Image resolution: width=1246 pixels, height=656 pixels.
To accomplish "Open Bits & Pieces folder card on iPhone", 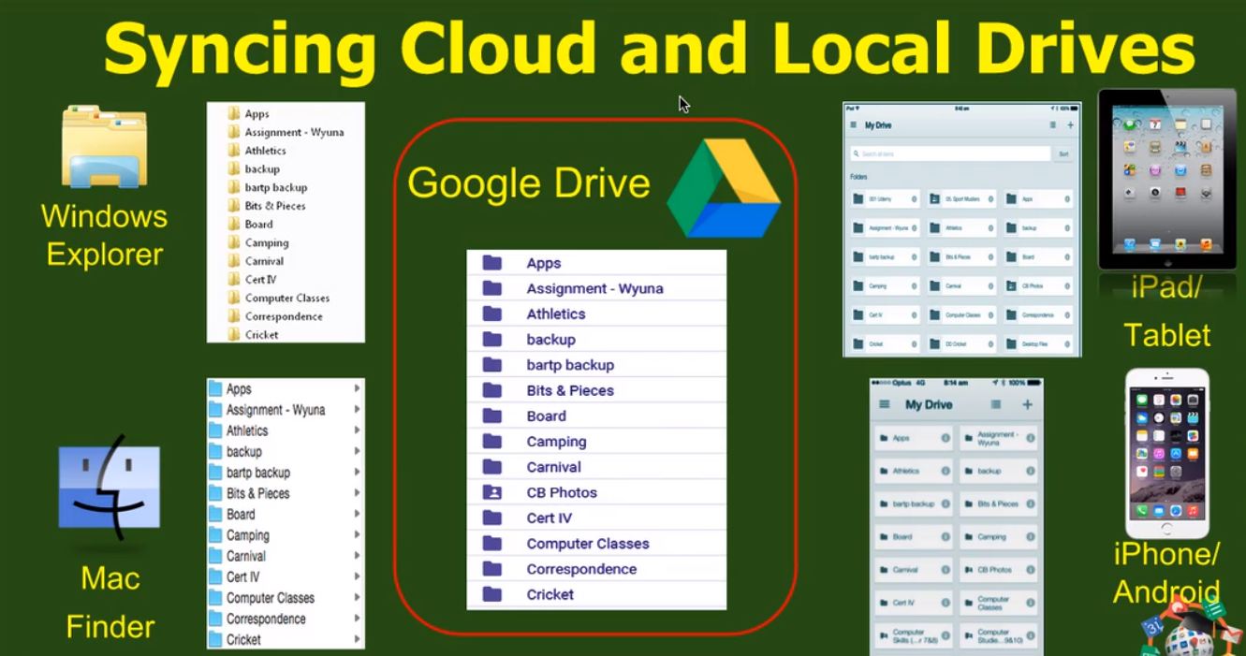I will 999,503.
